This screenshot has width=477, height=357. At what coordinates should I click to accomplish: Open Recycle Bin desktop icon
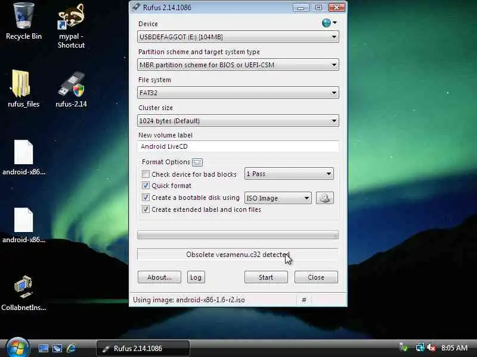[x=24, y=21]
